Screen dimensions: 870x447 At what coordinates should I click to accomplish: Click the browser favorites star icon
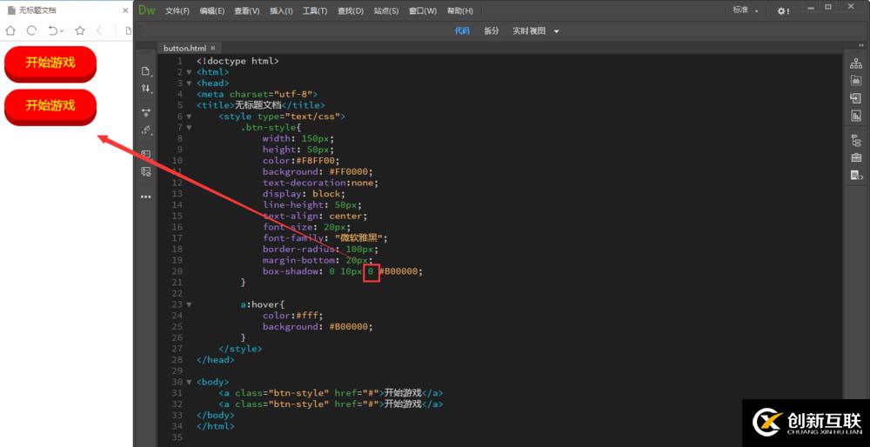click(80, 30)
